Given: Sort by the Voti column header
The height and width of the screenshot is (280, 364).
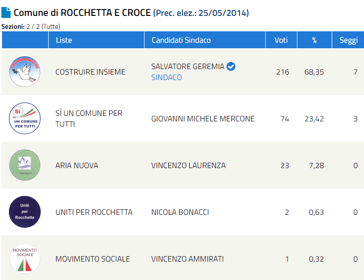Looking at the screenshot, I should point(281,40).
